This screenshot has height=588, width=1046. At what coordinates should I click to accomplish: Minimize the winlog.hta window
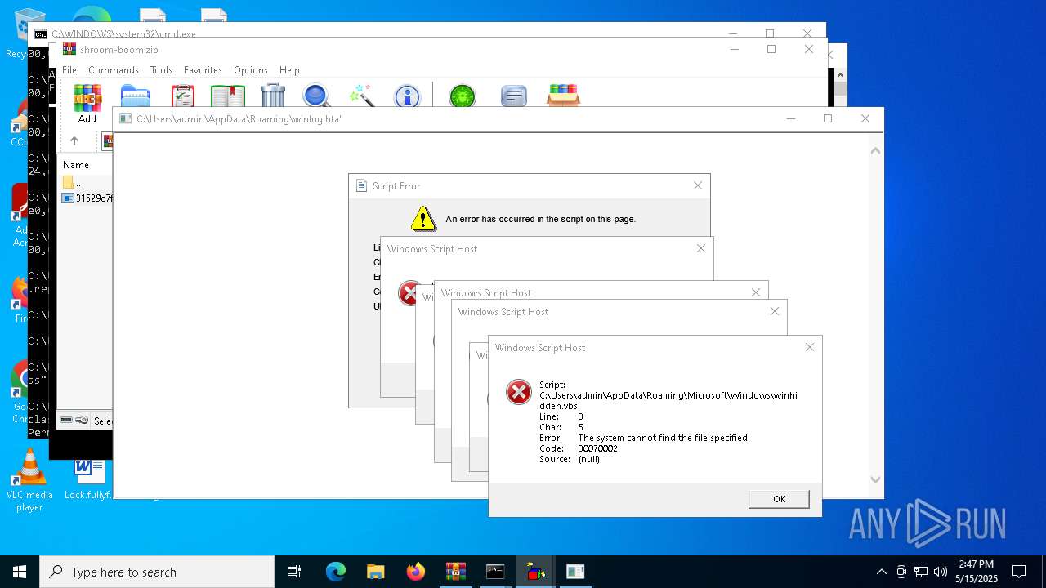[790, 118]
